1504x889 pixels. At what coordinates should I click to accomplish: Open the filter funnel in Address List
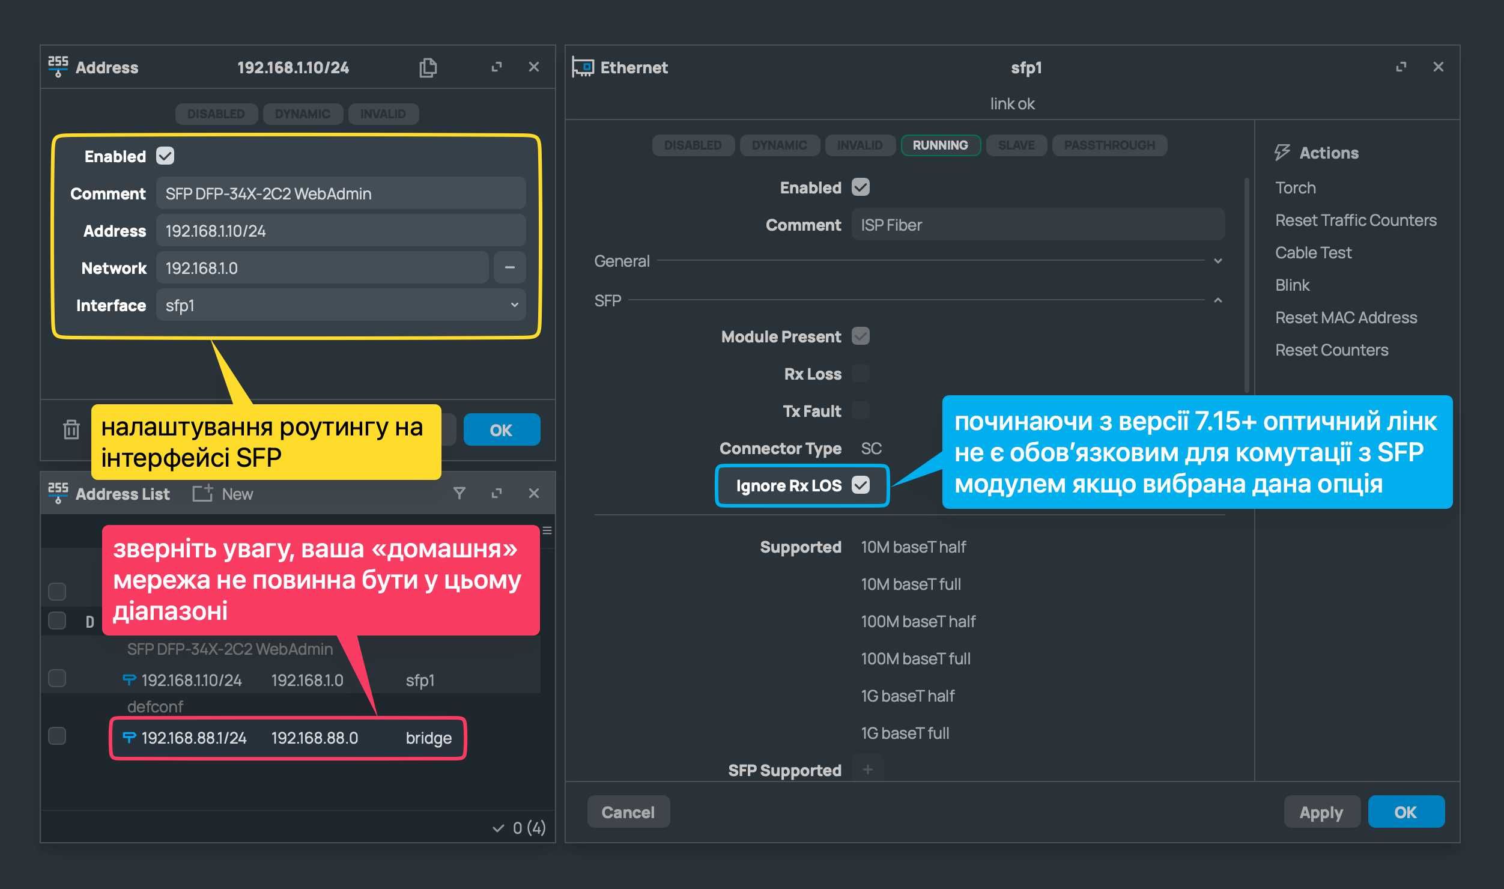point(459,493)
